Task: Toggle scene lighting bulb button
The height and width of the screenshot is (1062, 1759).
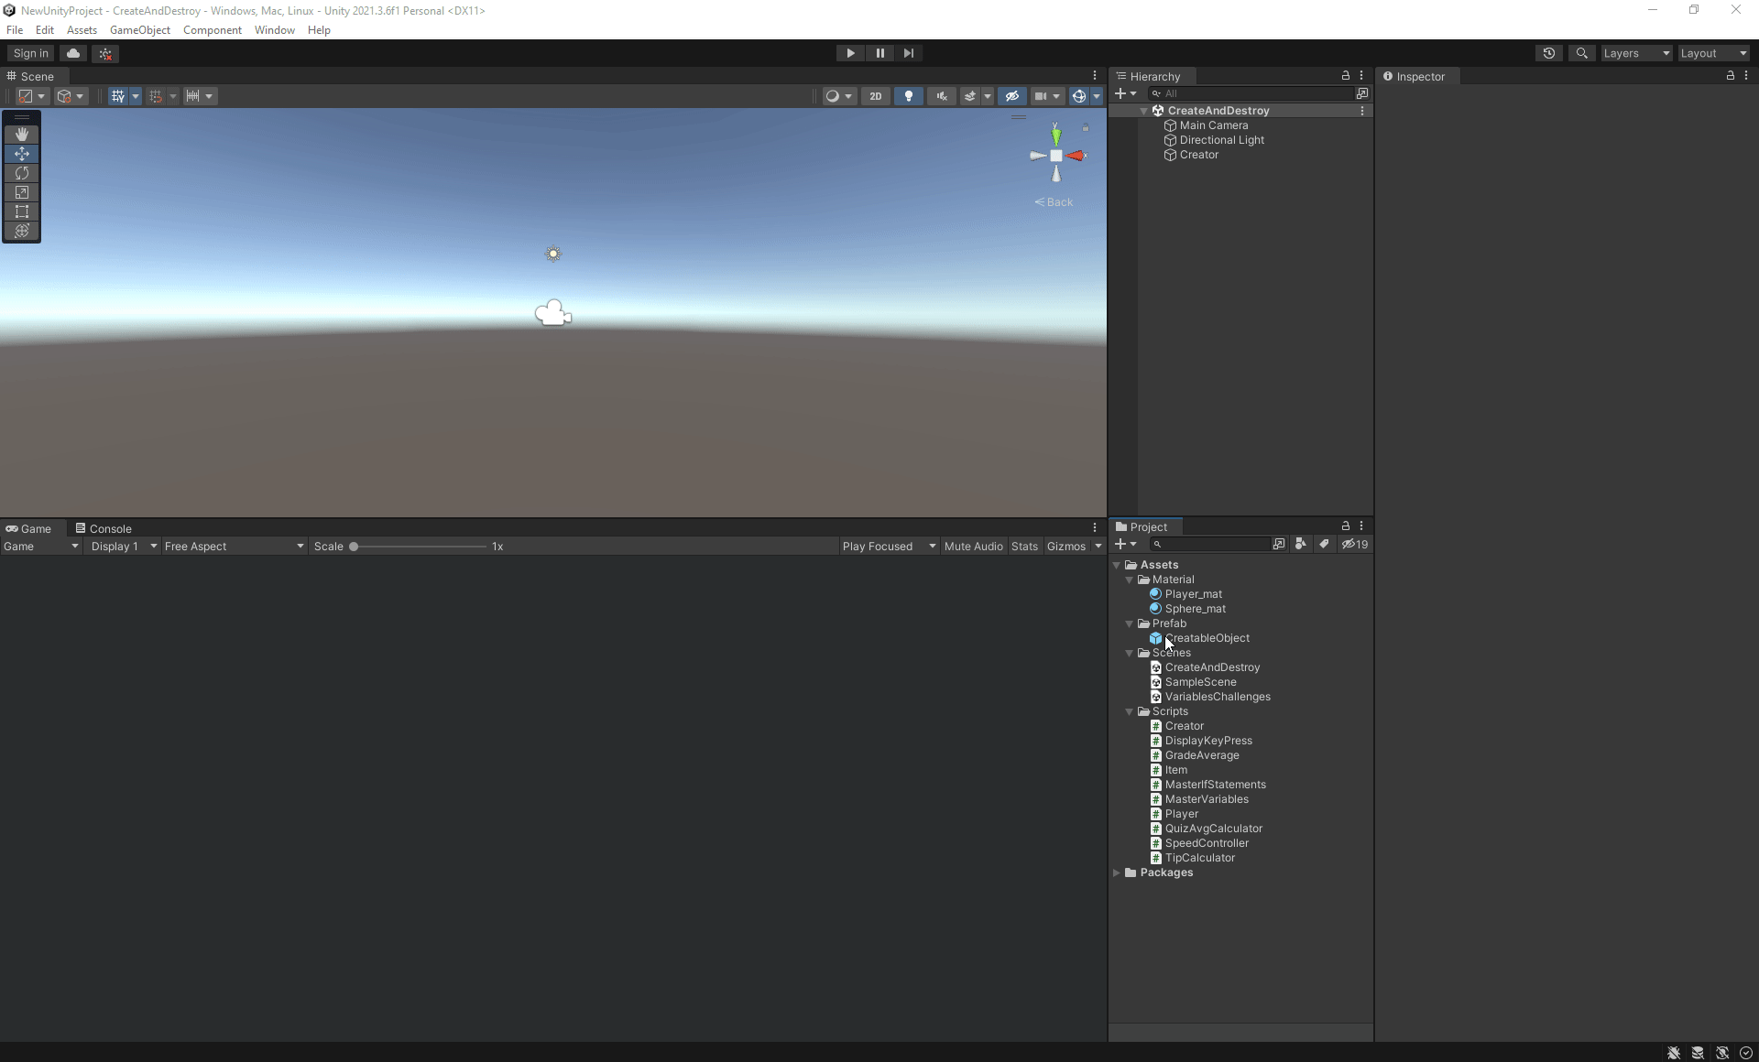Action: pos(908,96)
